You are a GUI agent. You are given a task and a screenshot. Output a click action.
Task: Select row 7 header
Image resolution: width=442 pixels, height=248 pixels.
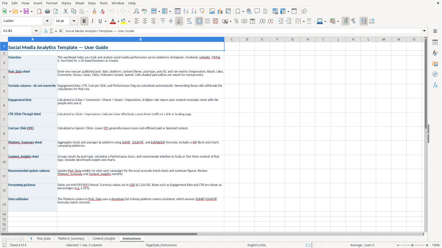(4, 119)
